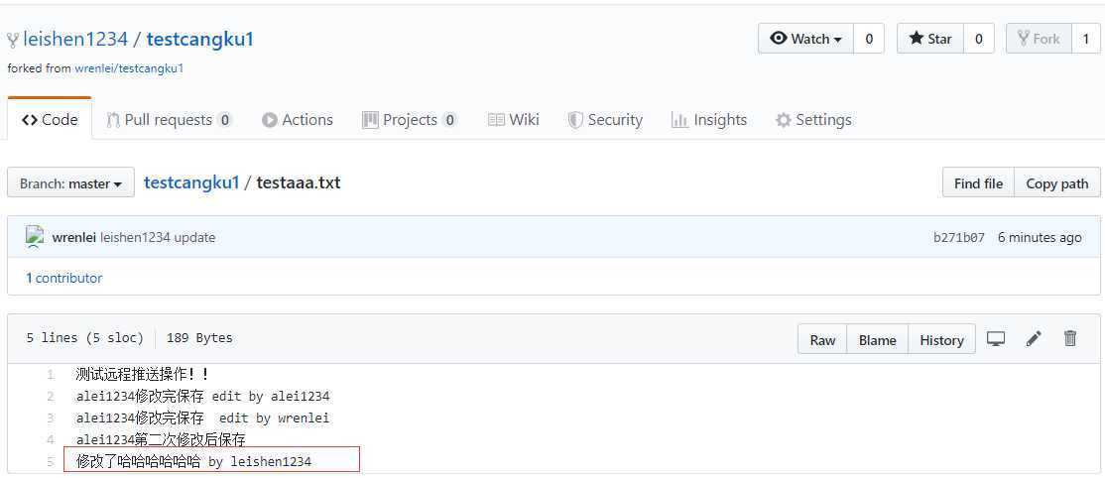The image size is (1105, 478).
Task: Click the desktop monitor icon to open in GitHub Desktop
Action: [x=996, y=339]
